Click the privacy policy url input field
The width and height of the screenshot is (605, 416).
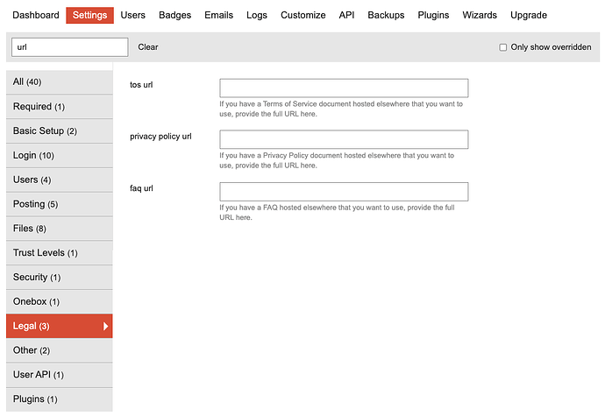tap(344, 139)
